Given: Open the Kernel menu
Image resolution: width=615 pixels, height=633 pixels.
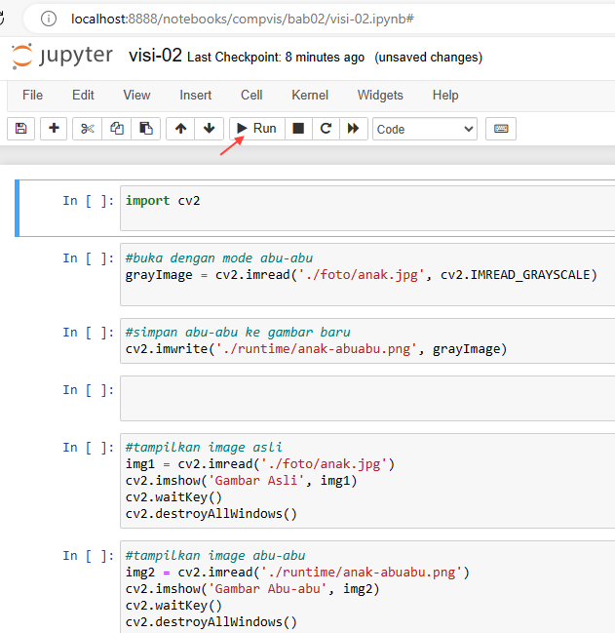Looking at the screenshot, I should pos(310,96).
